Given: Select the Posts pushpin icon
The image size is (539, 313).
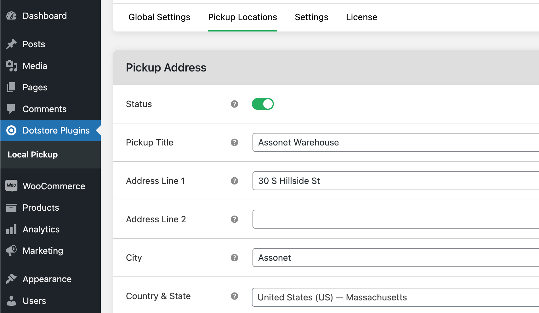Looking at the screenshot, I should (11, 44).
